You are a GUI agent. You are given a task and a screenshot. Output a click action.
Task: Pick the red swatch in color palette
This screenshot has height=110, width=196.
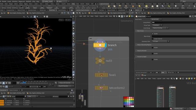(124, 98)
